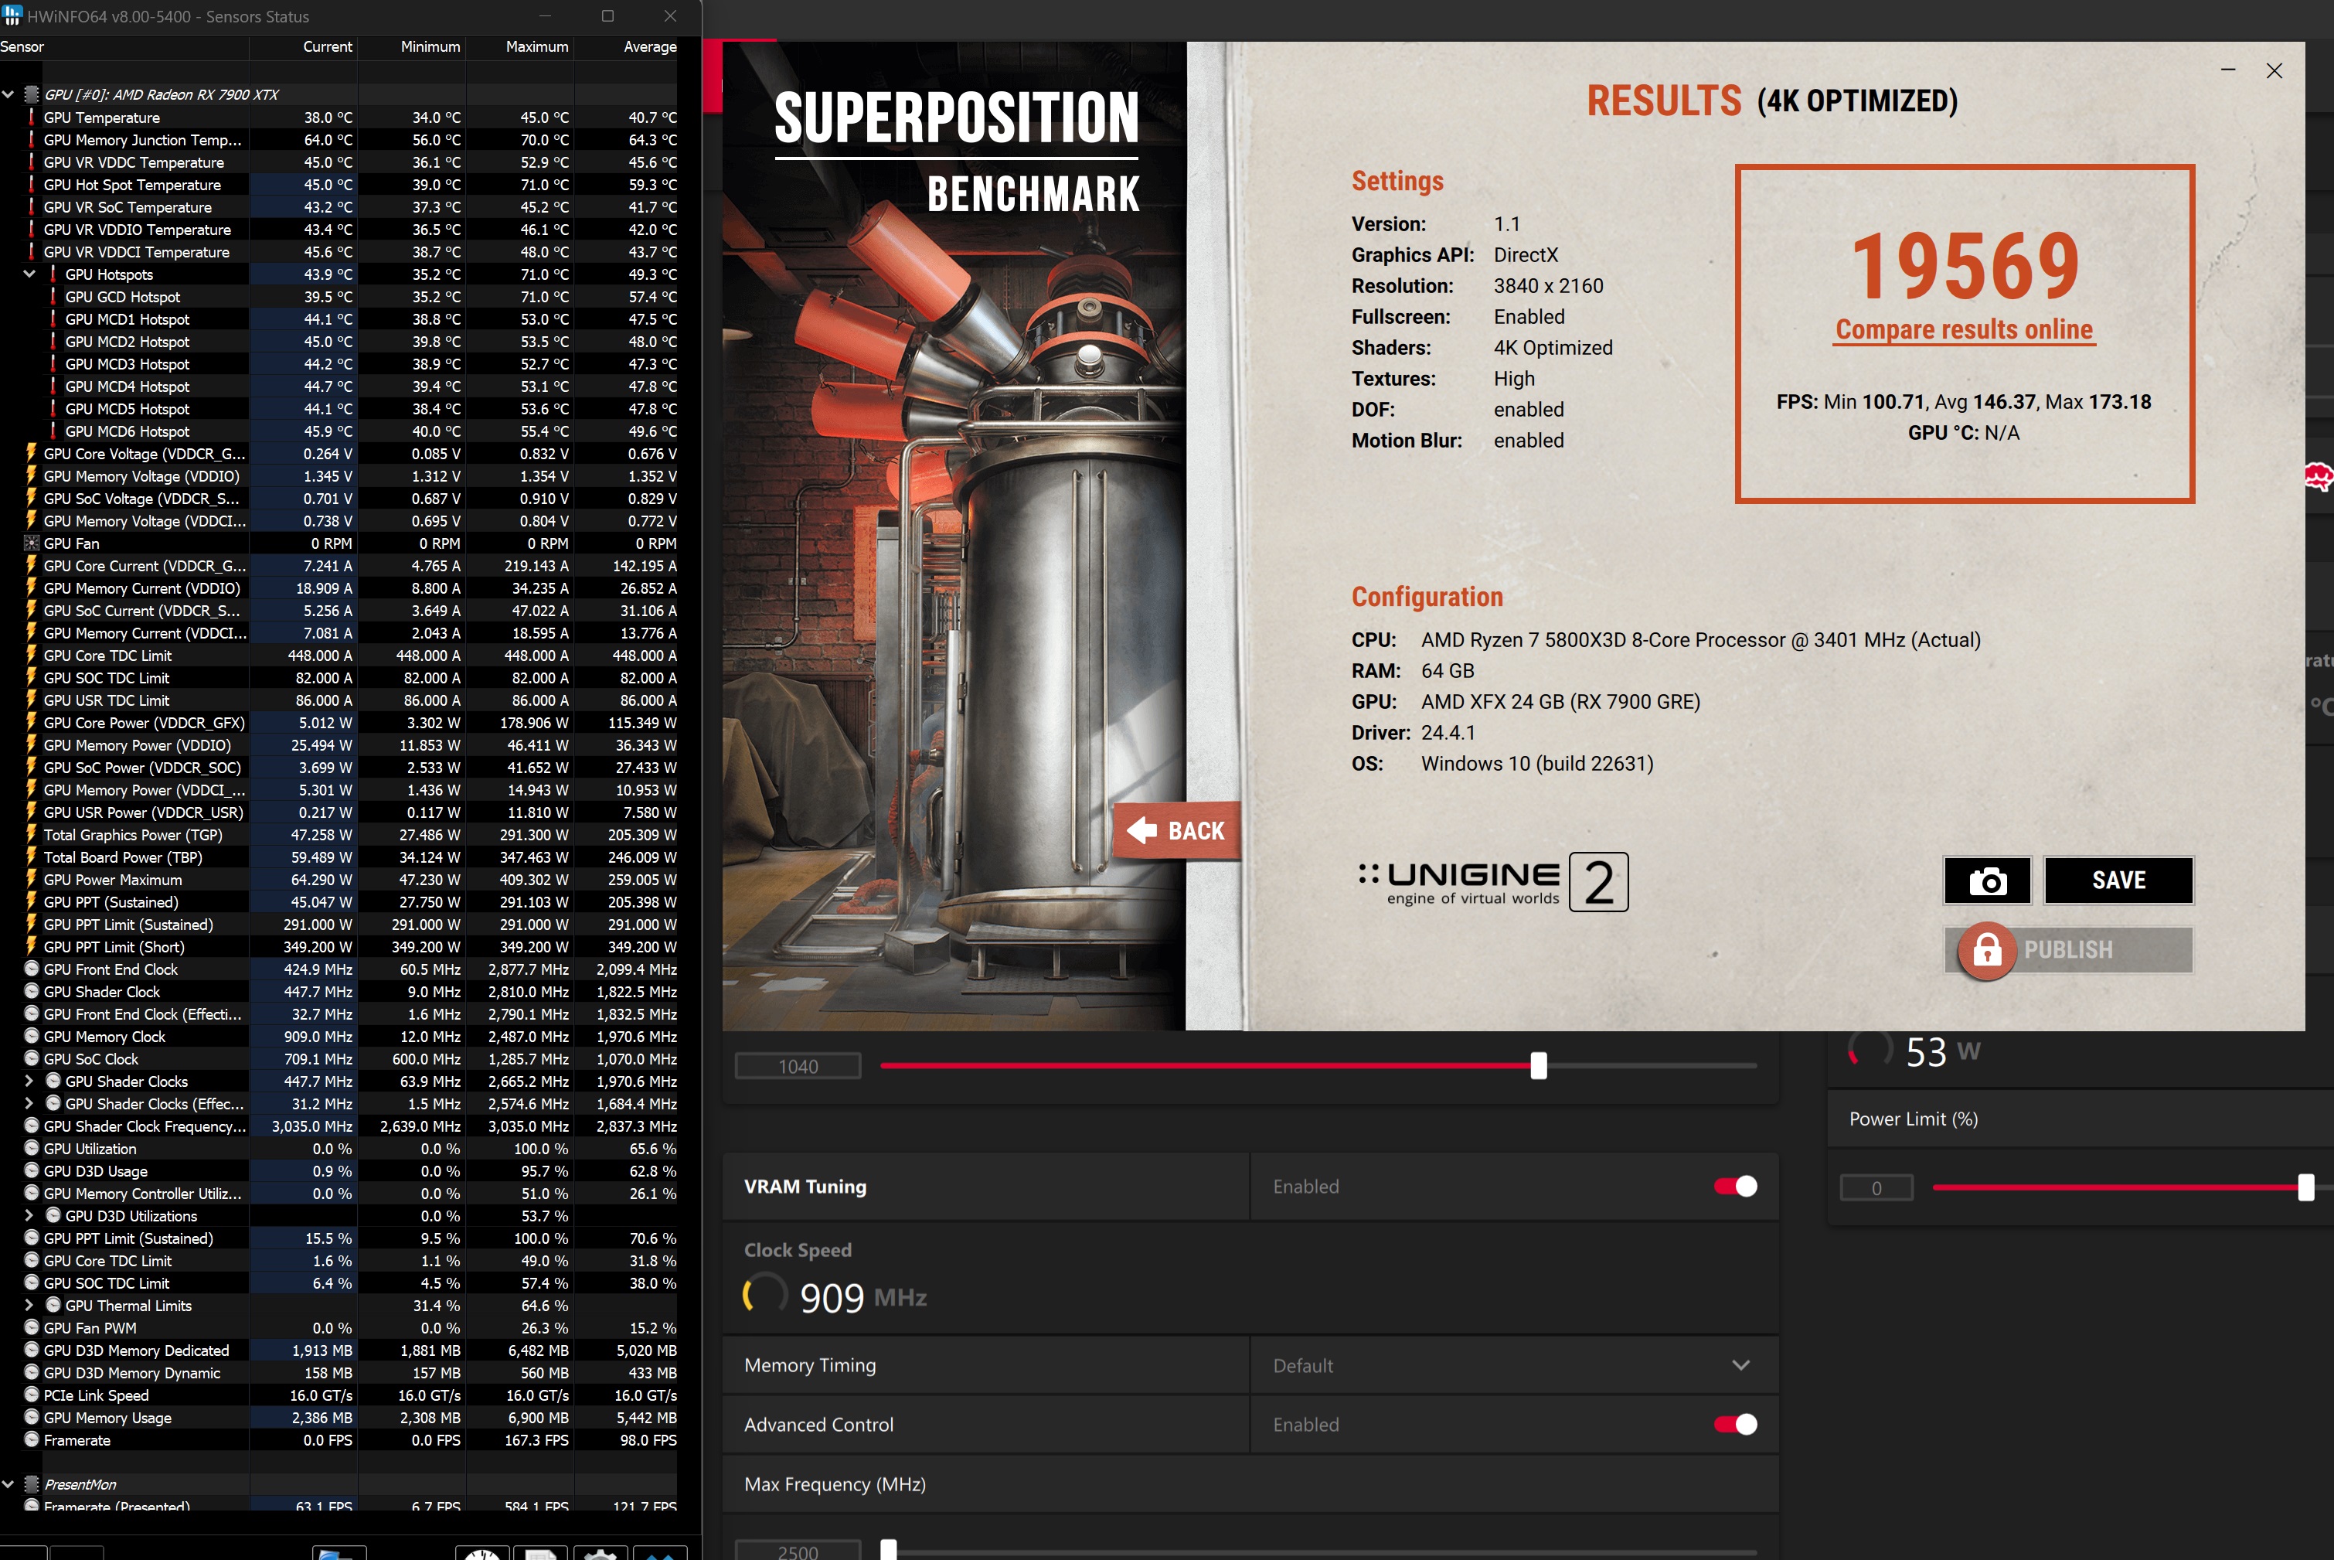
Task: Click the Minimum column header
Action: (x=412, y=46)
